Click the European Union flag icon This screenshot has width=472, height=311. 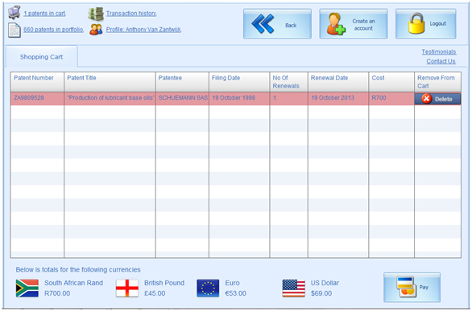click(x=208, y=288)
